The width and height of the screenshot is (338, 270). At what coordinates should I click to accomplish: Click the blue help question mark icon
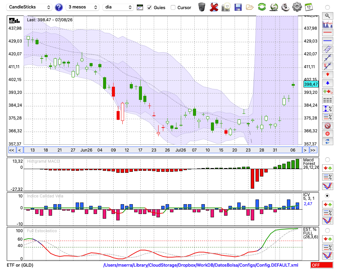click(x=58, y=7)
